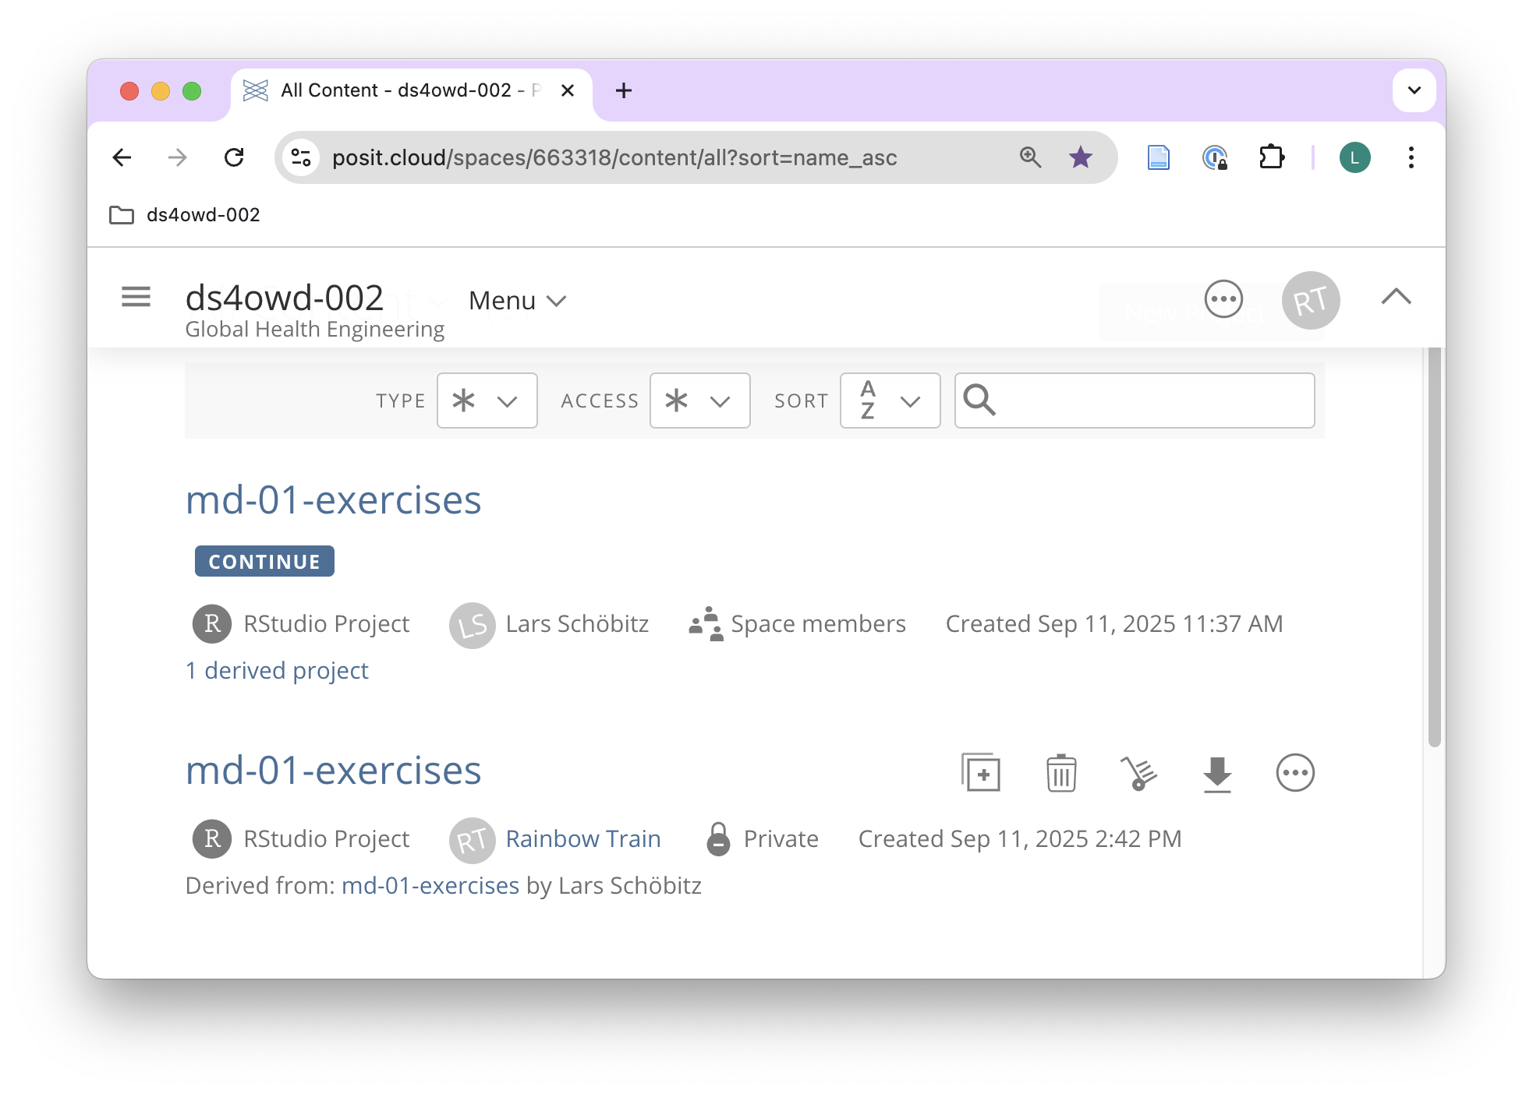1533x1094 pixels.
Task: Open browser extensions puzzle icon
Action: (1271, 157)
